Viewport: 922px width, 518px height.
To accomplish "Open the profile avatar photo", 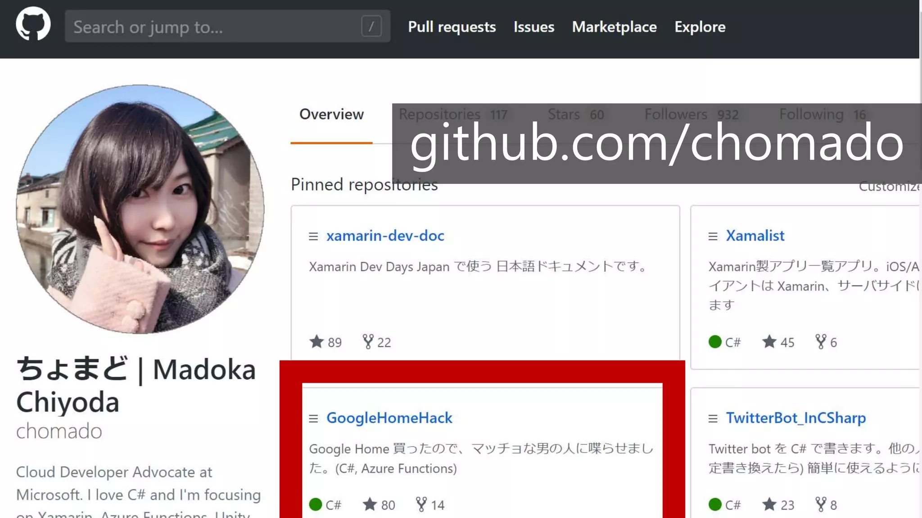I will click(140, 209).
